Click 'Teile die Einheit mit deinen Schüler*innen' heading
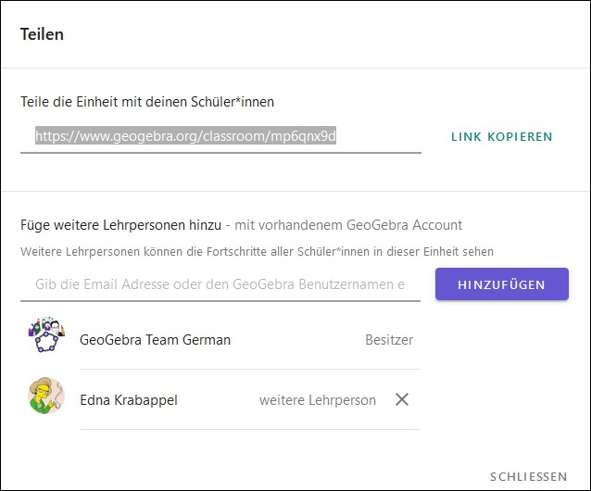Viewport: 591px width, 491px height. [147, 102]
